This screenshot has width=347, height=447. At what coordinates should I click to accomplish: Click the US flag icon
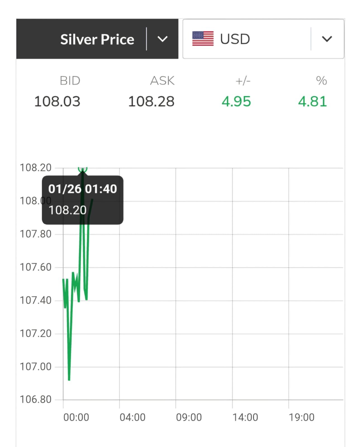(203, 39)
